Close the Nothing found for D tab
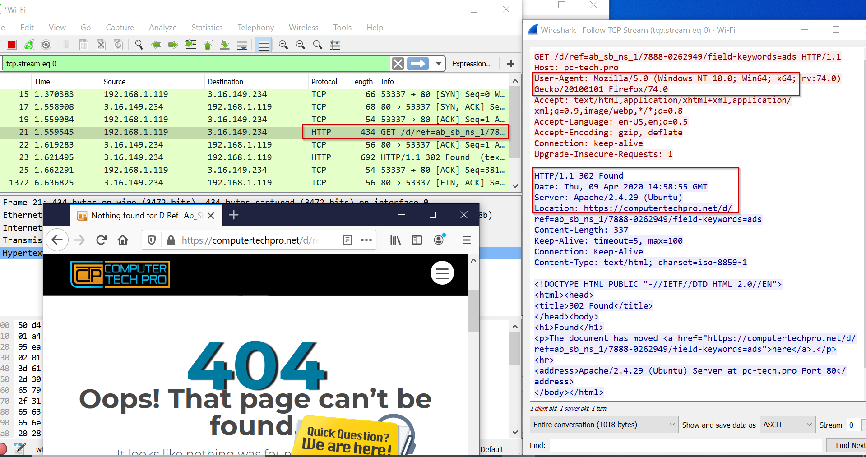 [211, 216]
